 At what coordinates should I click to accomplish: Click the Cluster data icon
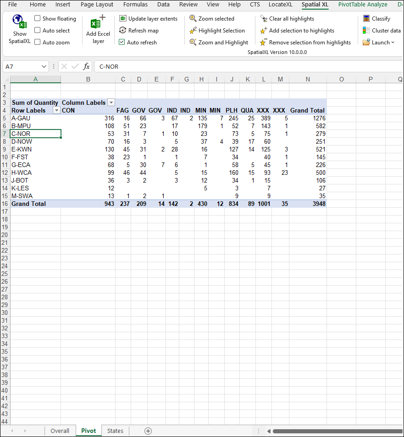[x=366, y=31]
